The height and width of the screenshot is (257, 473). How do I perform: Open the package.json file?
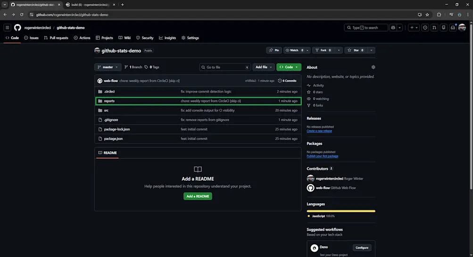(113, 139)
